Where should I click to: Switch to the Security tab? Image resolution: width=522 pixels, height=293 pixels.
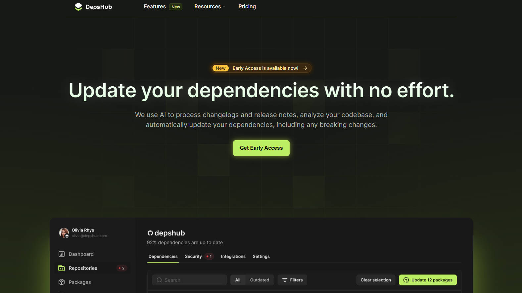pyautogui.click(x=193, y=257)
